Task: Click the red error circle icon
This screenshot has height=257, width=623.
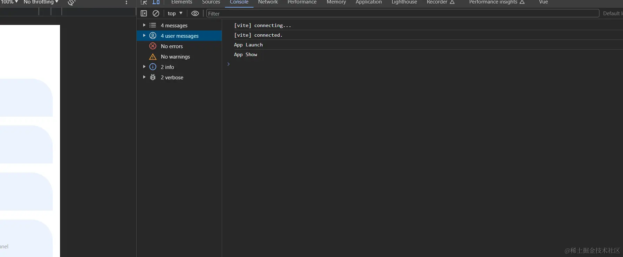Action: click(x=153, y=46)
